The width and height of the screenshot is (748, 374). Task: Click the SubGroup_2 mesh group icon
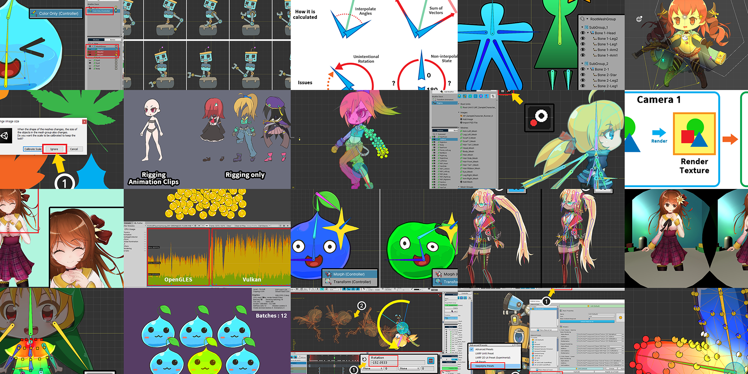pos(586,64)
